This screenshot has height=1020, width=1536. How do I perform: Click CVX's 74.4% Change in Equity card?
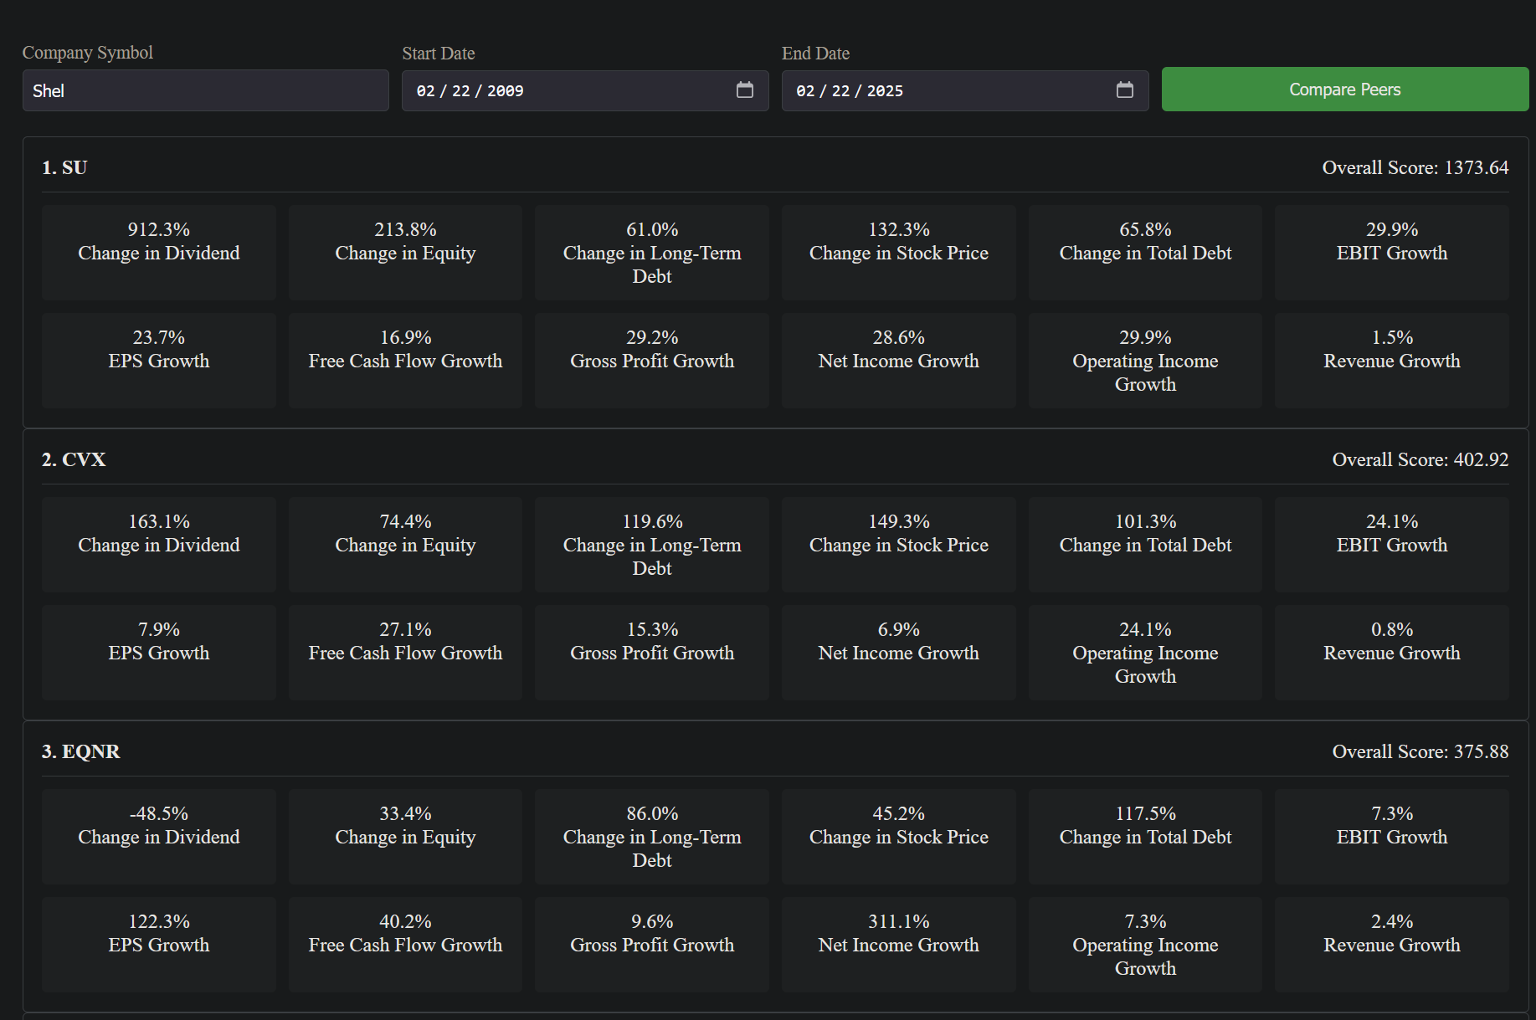pos(405,545)
